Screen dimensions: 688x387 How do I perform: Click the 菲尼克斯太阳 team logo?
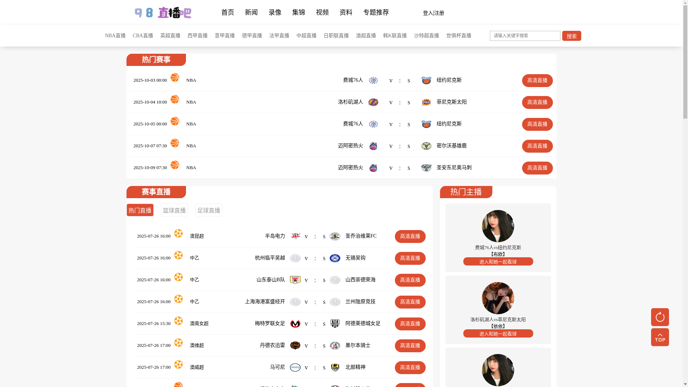pos(426,102)
